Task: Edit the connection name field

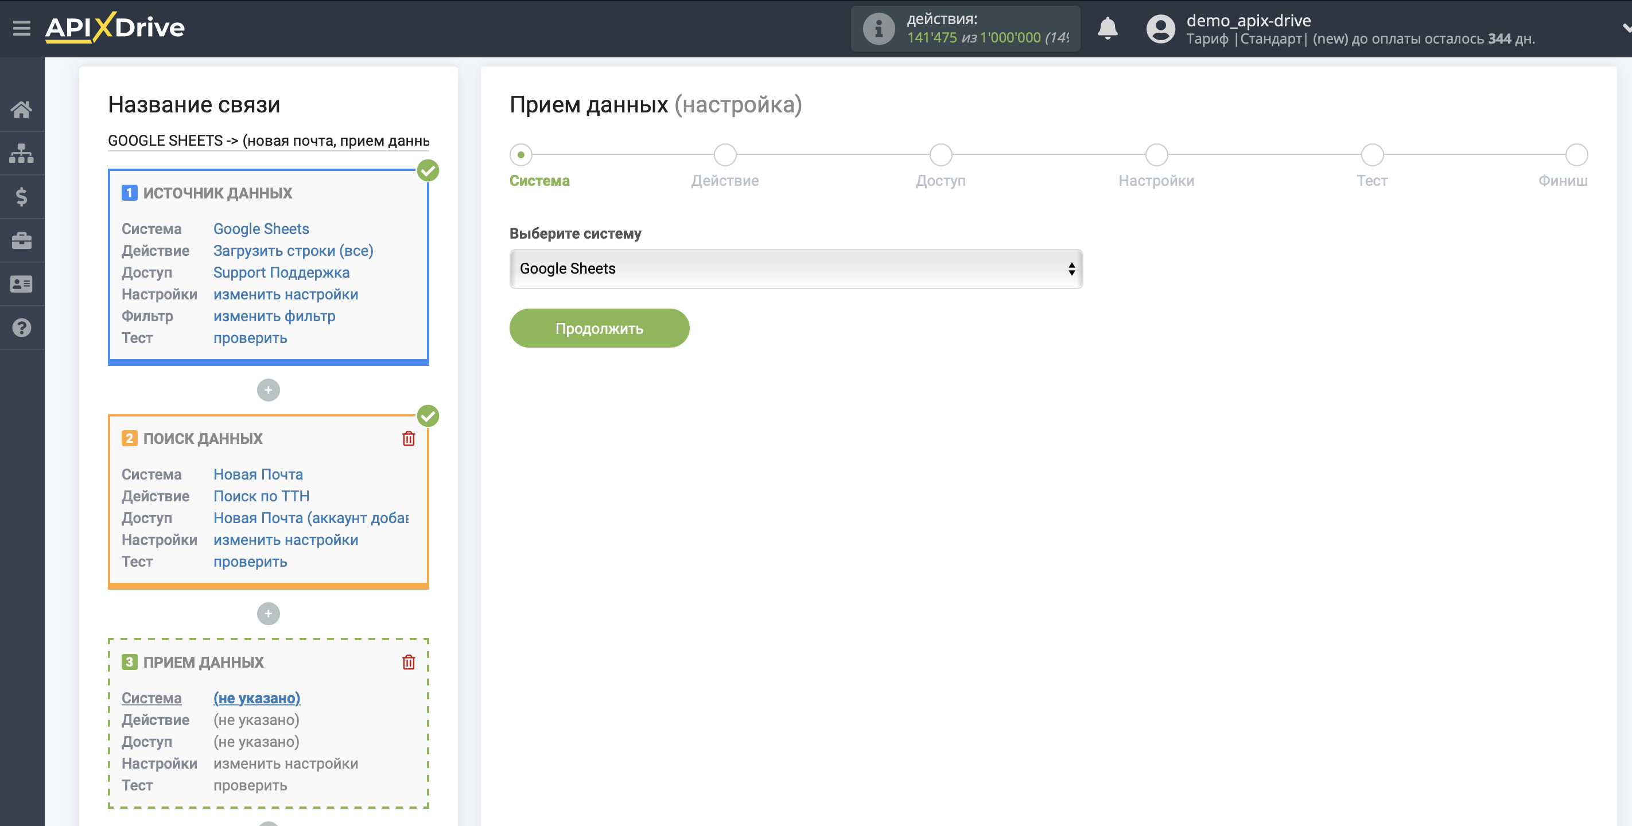Action: (x=269, y=141)
